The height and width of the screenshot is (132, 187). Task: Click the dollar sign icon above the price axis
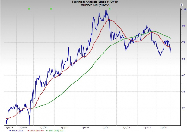[182, 5]
